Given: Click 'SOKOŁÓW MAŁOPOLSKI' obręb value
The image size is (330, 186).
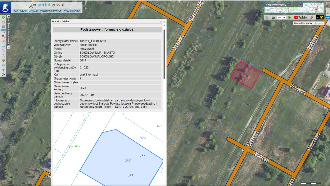Looking at the screenshot, I should click(x=96, y=56).
